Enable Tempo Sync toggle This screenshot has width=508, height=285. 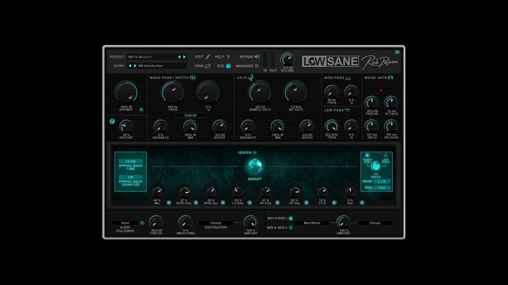(367, 155)
